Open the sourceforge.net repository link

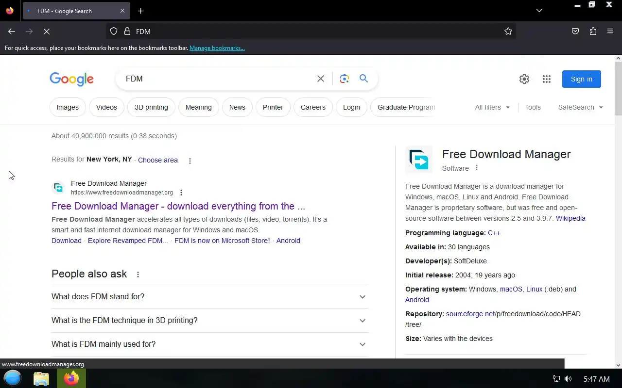(x=470, y=314)
